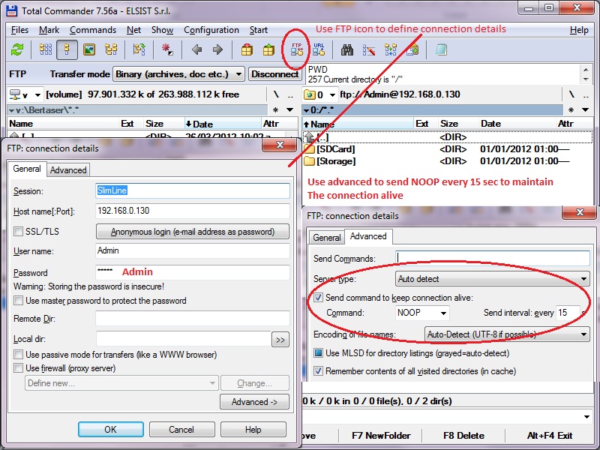Go to root of the FTP panel
The image size is (600, 450).
coord(571,94)
